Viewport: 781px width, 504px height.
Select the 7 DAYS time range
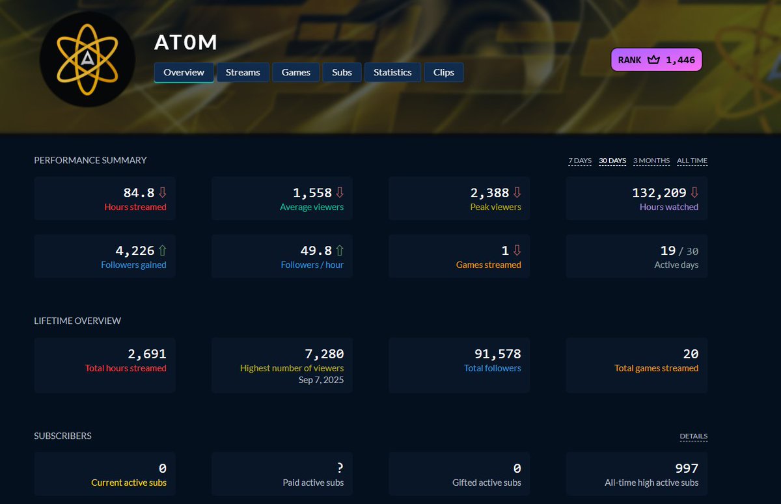click(x=580, y=161)
